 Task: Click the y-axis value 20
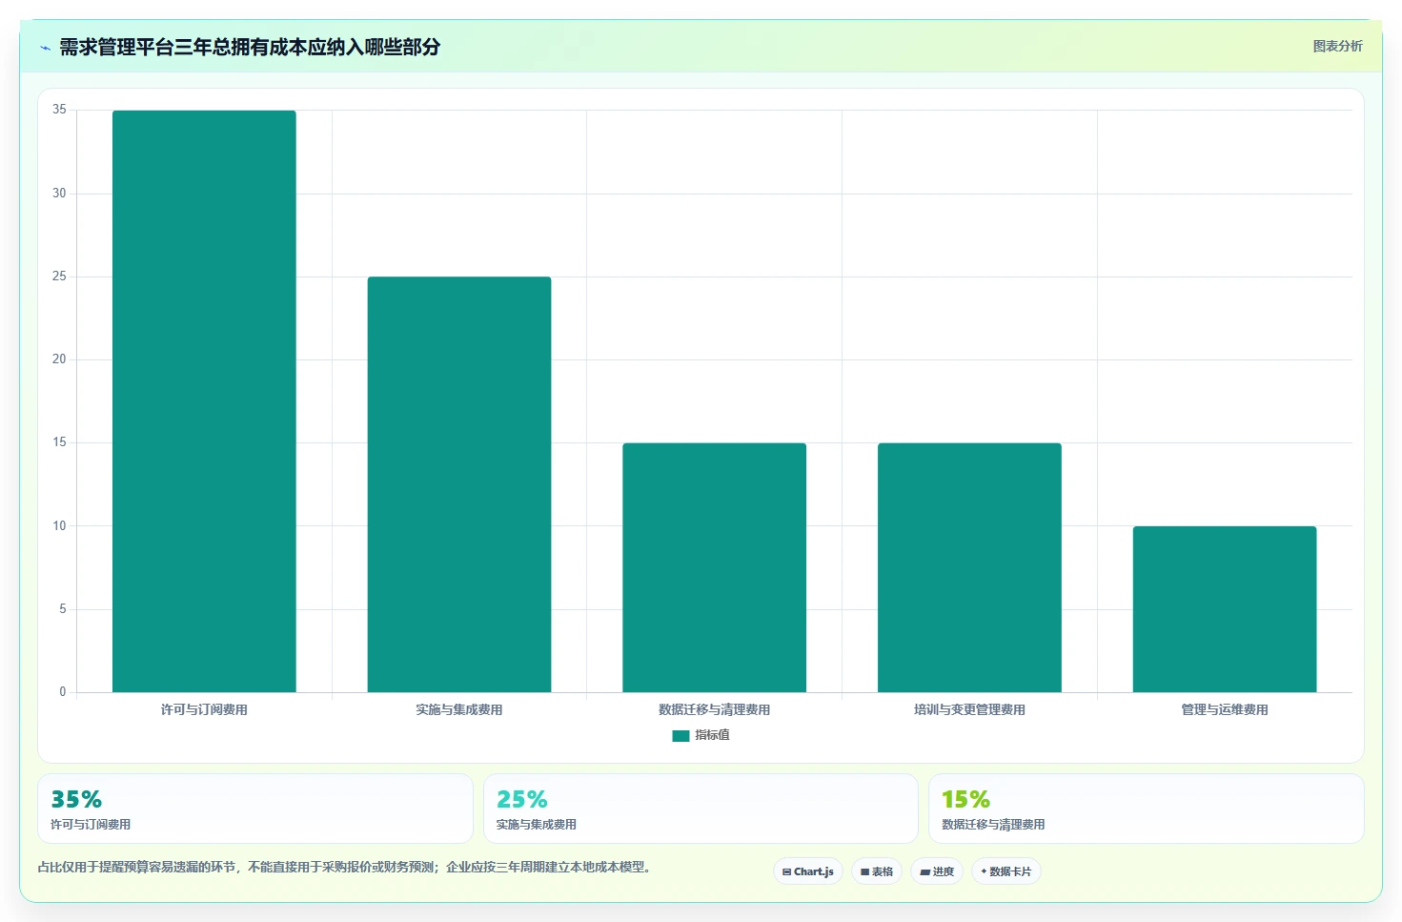(x=59, y=359)
